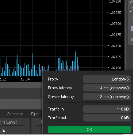Select the Traffic in value 118 kB
This screenshot has width=134, height=135.
pos(107,109)
